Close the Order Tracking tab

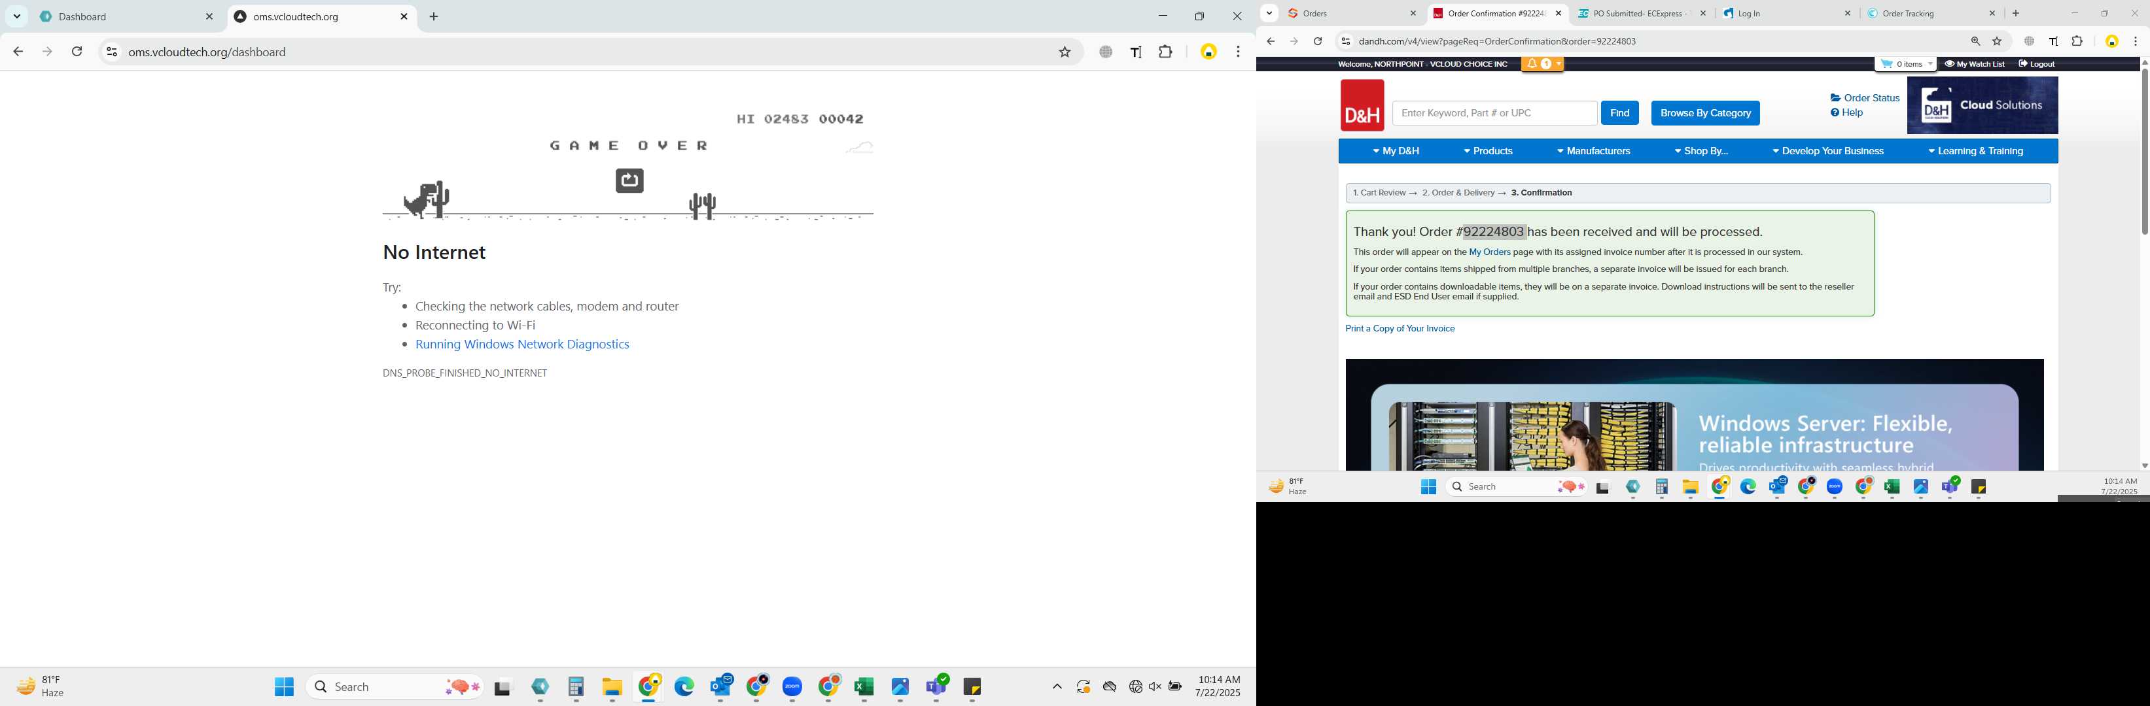[x=1992, y=13]
